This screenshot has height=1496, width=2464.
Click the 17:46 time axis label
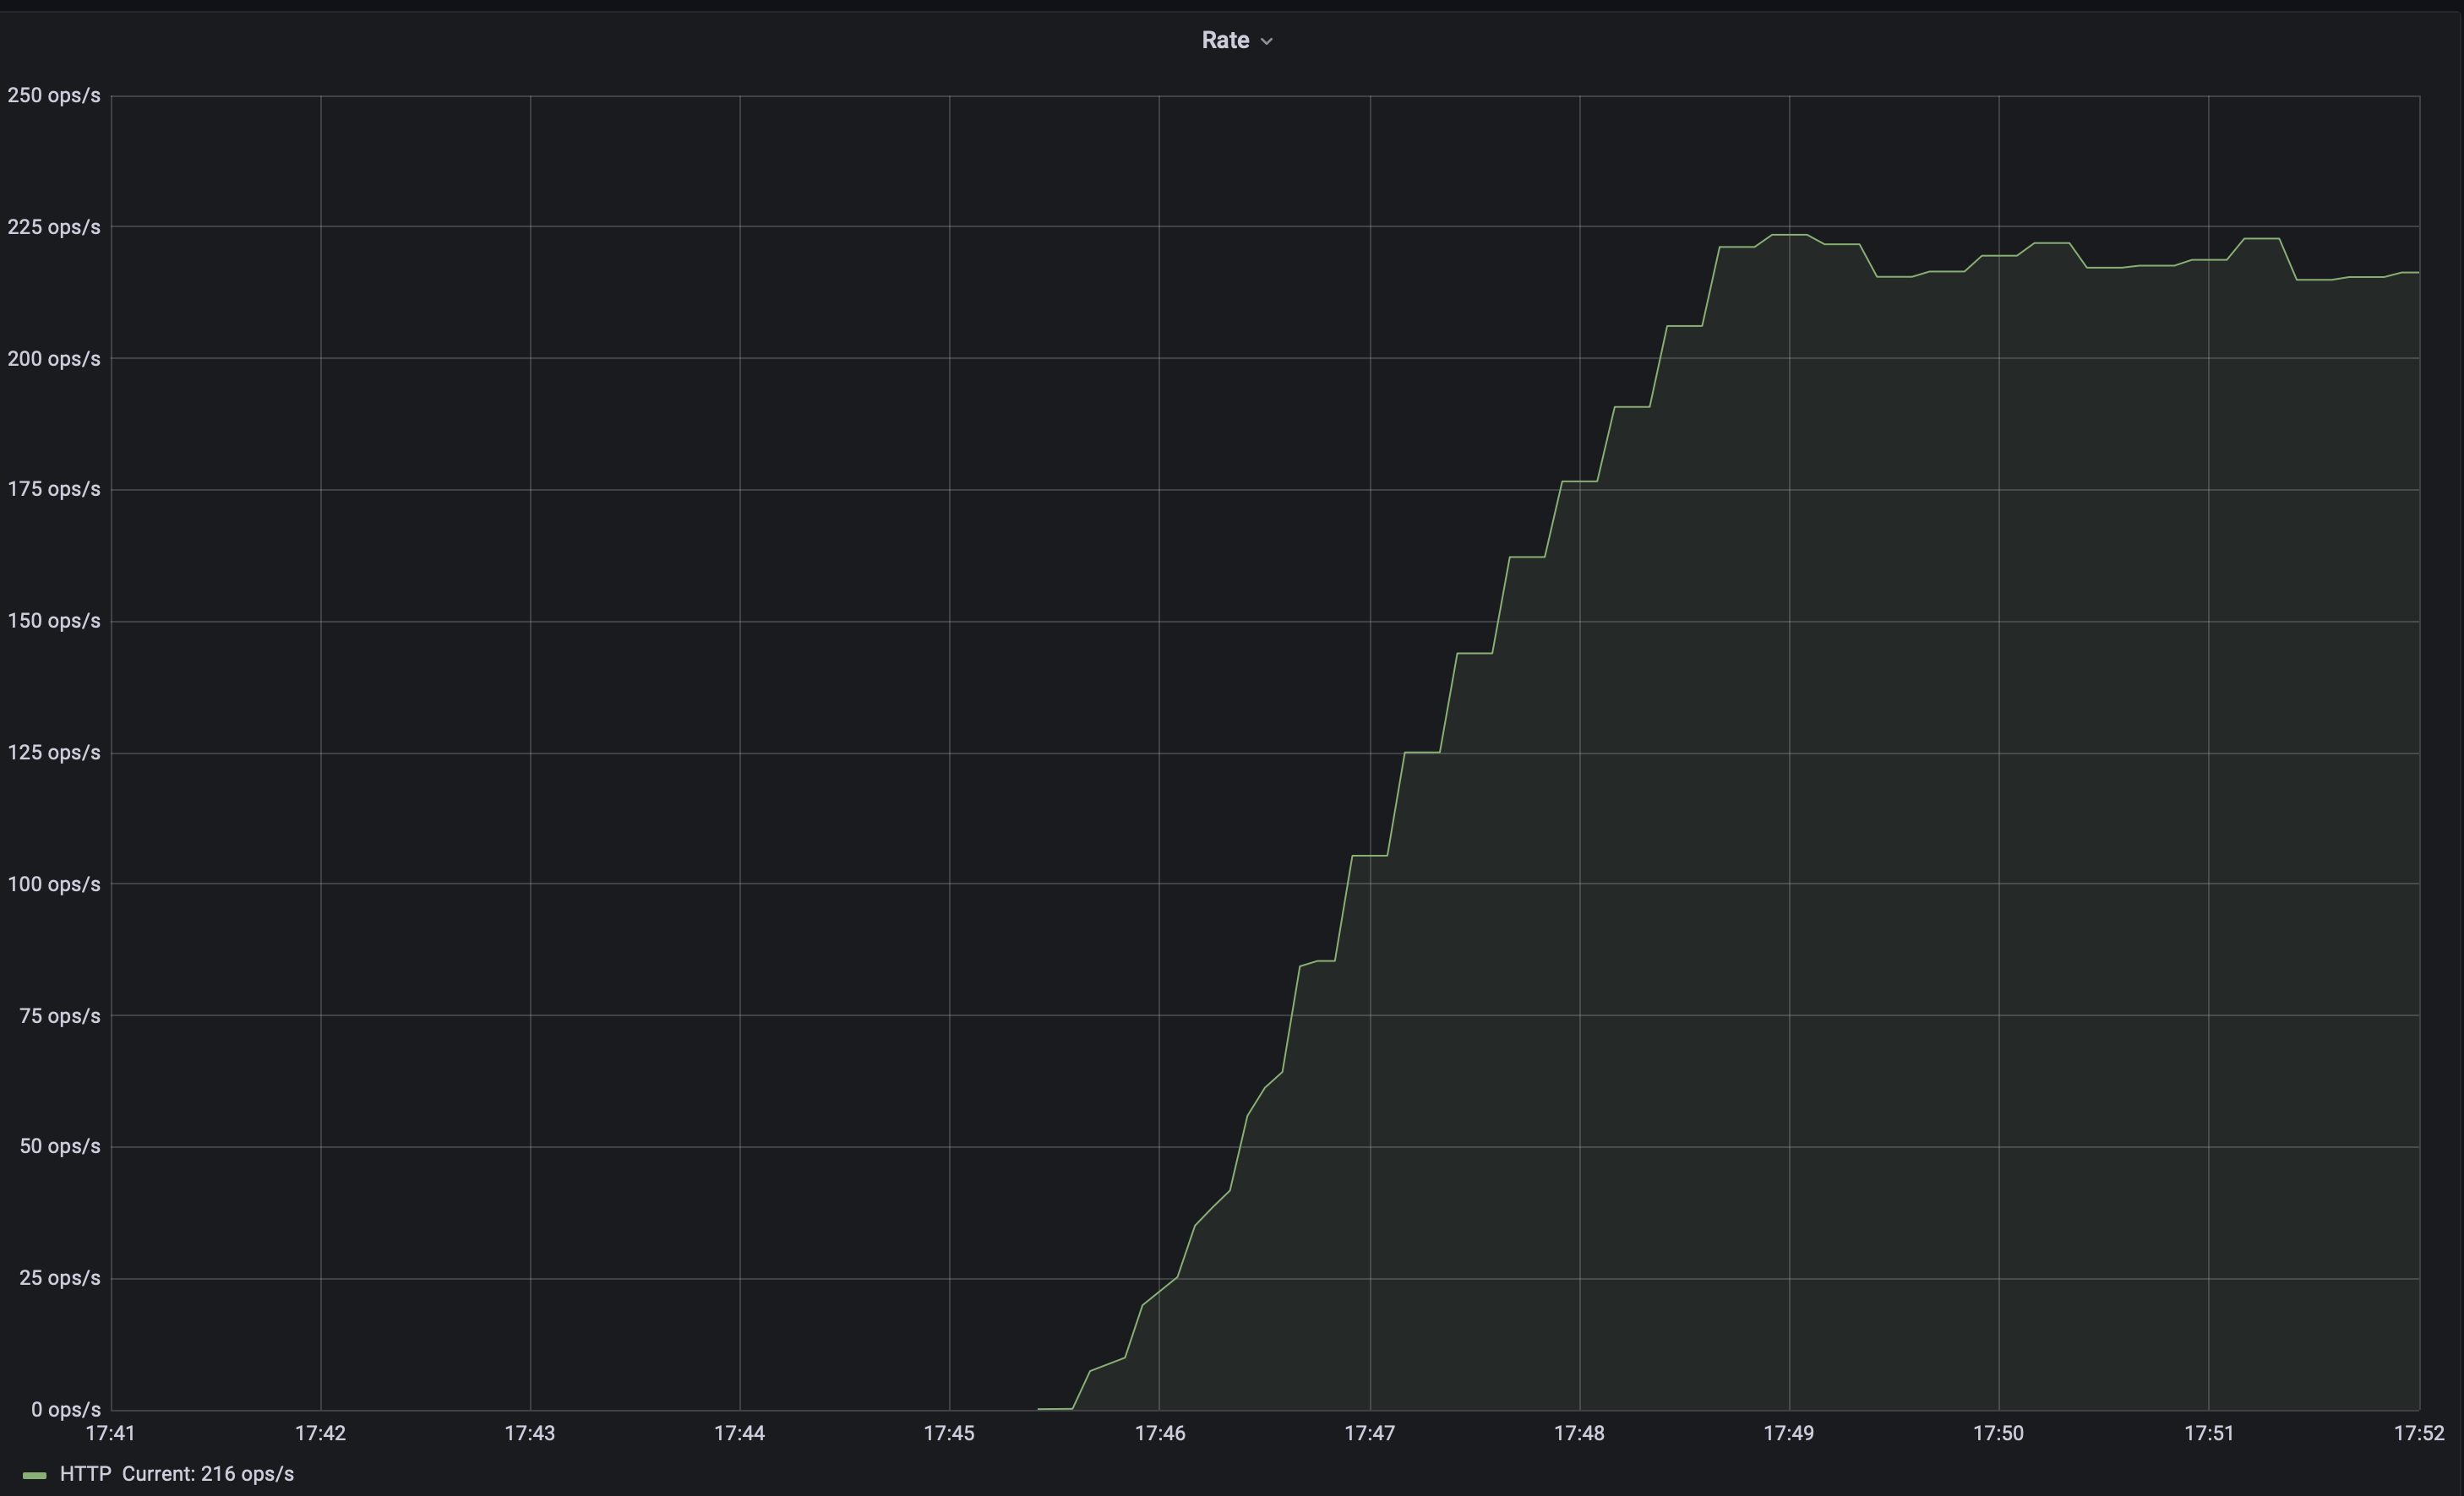[1159, 1433]
